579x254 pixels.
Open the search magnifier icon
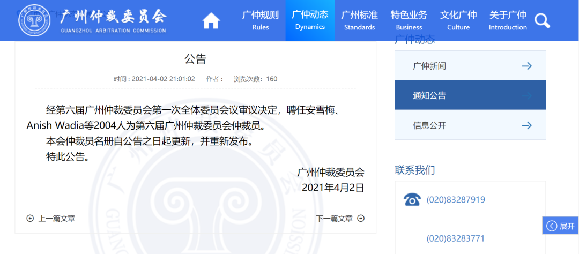pyautogui.click(x=542, y=21)
